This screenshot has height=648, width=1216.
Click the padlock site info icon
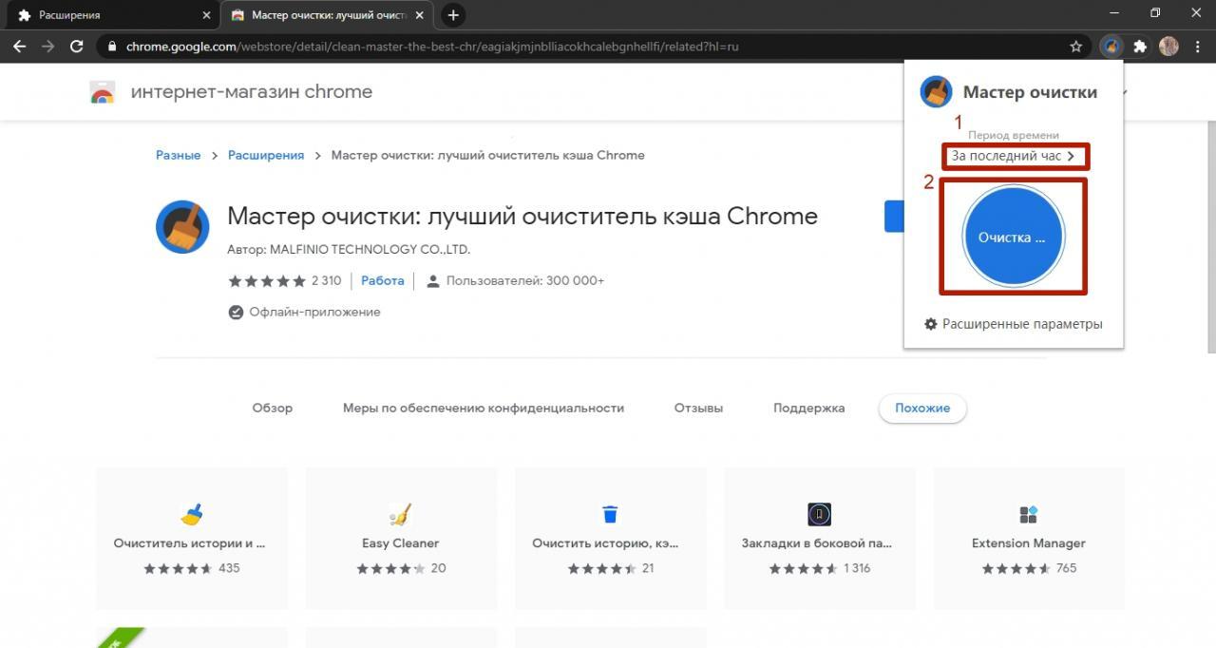(x=112, y=47)
